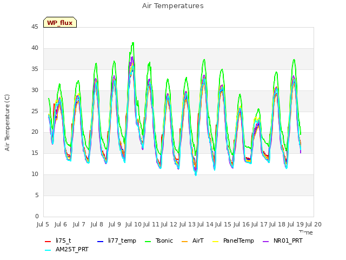Click the 10 y-axis tick label
The width and height of the screenshot is (346, 260).
(35, 174)
